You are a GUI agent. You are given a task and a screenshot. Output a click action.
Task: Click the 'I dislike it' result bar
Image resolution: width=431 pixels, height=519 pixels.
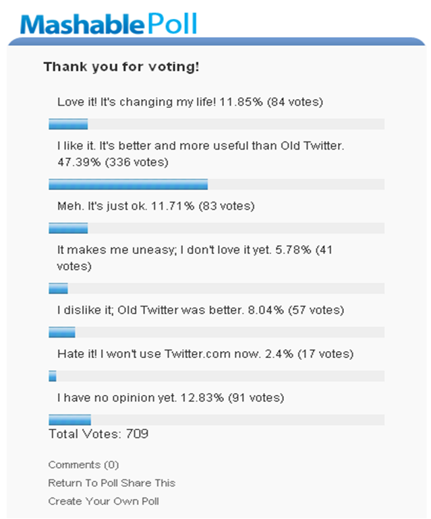[217, 332]
